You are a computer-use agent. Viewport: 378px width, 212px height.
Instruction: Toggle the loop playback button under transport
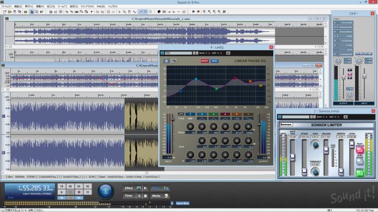[x=61, y=198]
